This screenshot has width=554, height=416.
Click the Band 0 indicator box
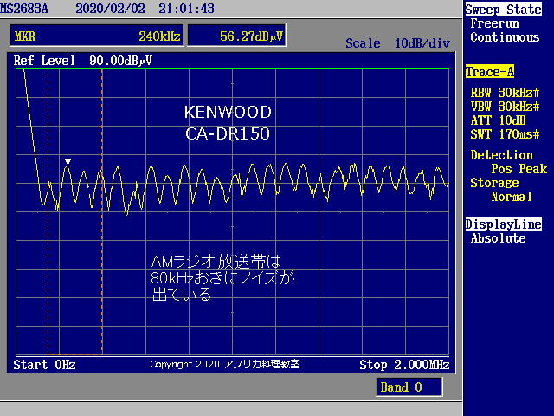[x=409, y=387]
